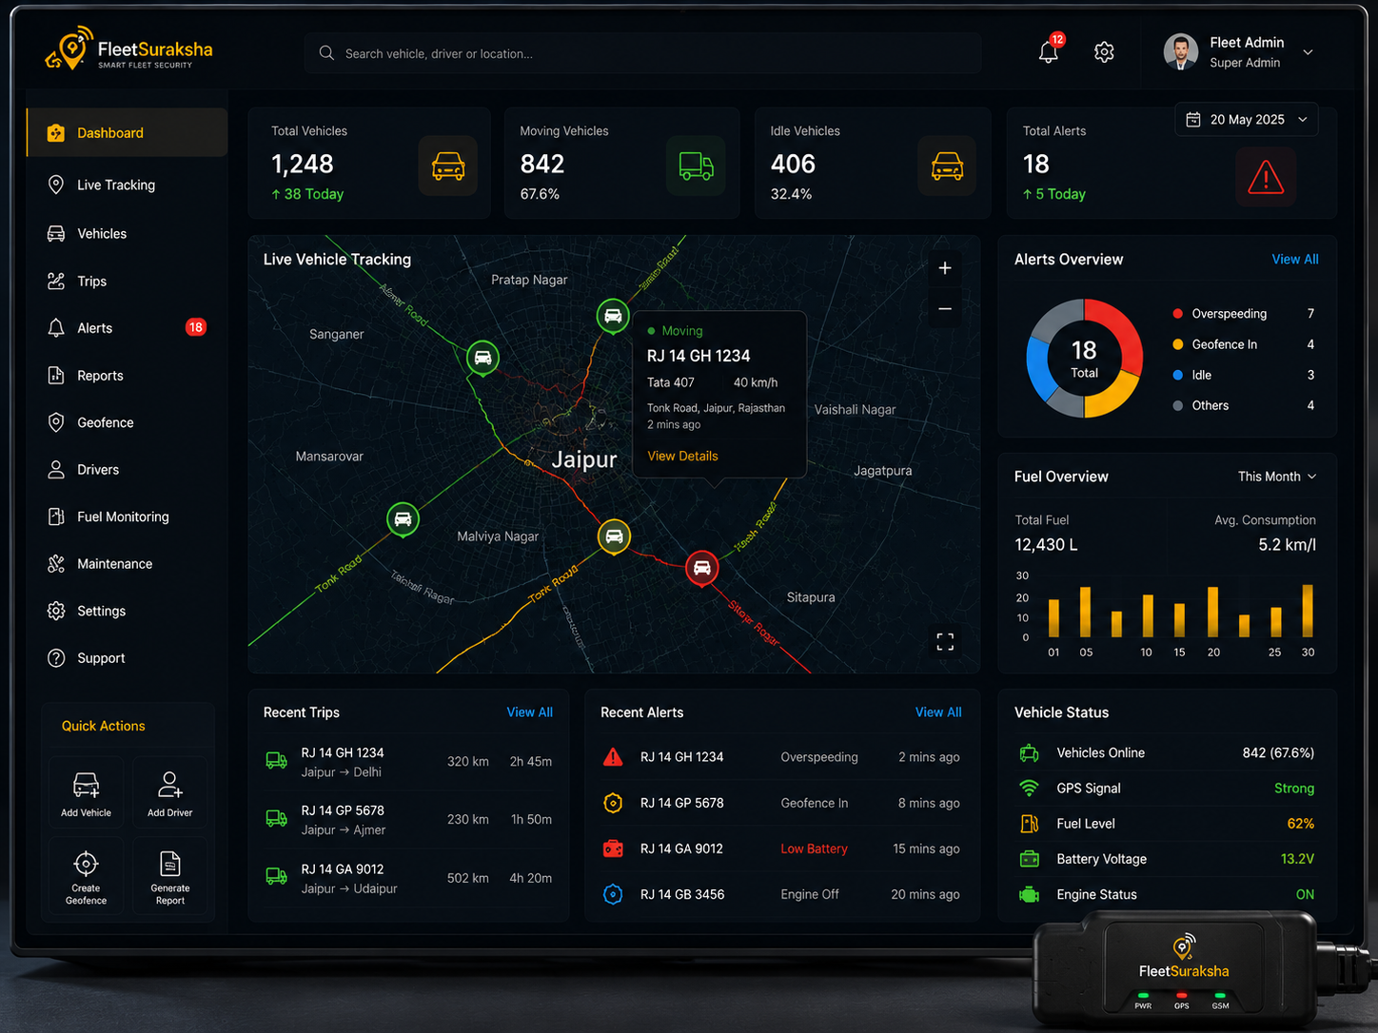Select Dashboard in the sidebar
This screenshot has width=1378, height=1033.
click(127, 132)
